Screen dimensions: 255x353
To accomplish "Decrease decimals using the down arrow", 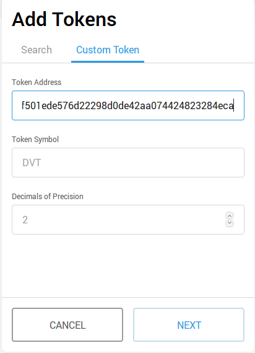I will [230, 223].
